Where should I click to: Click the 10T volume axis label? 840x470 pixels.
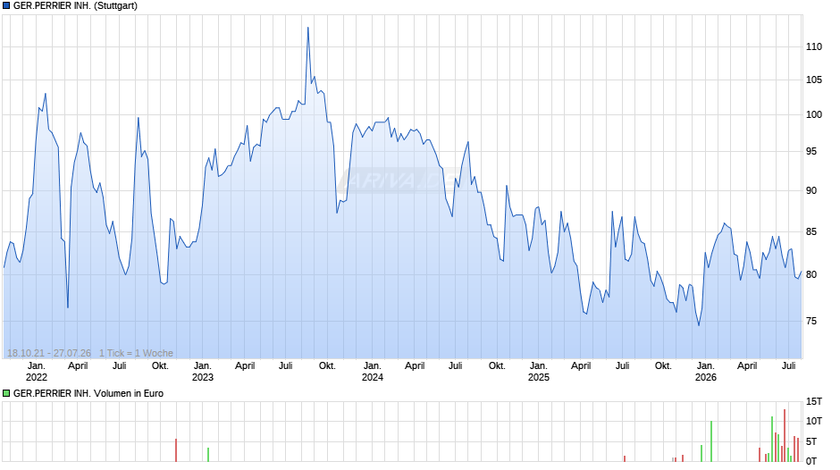pos(814,421)
